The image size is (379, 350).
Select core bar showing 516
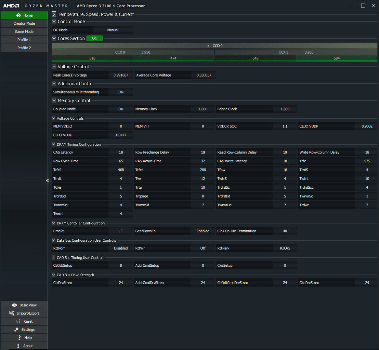click(x=92, y=58)
